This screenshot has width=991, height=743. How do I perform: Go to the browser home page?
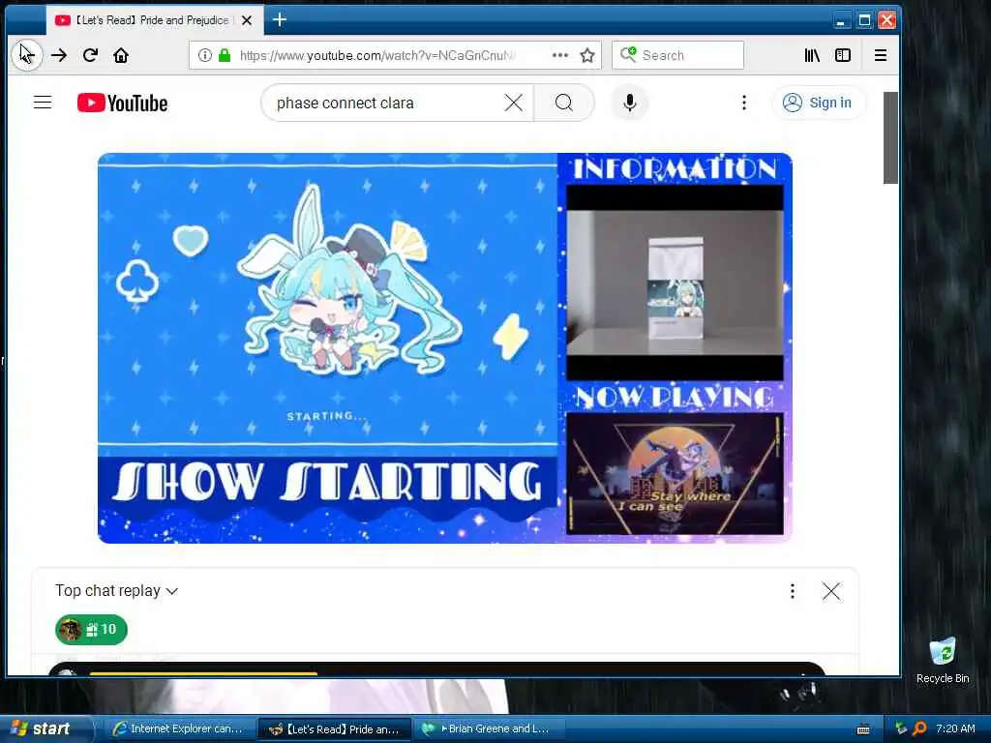click(x=121, y=55)
